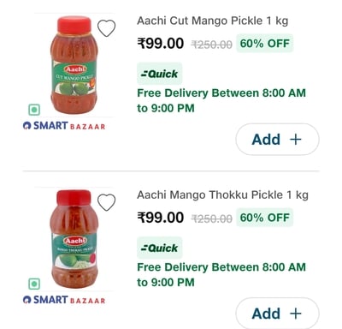Add Cut Mango Pickle to wishlist heart
Image resolution: width=342 pixels, height=329 pixels.
tap(106, 28)
